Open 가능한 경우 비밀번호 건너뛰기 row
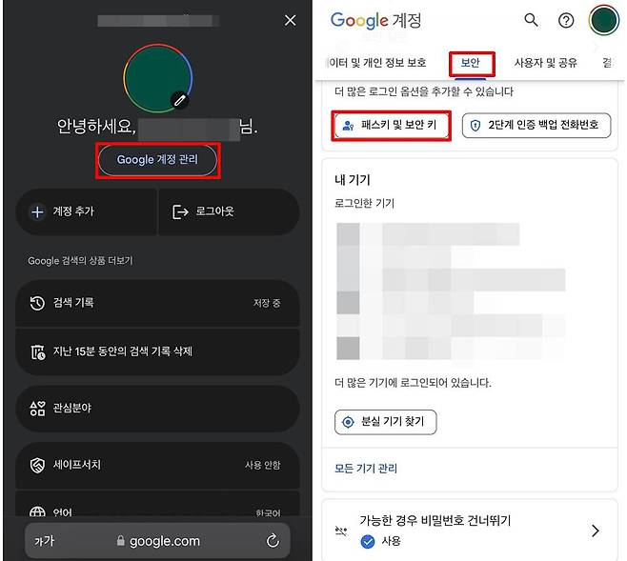The width and height of the screenshot is (627, 561). point(470,531)
